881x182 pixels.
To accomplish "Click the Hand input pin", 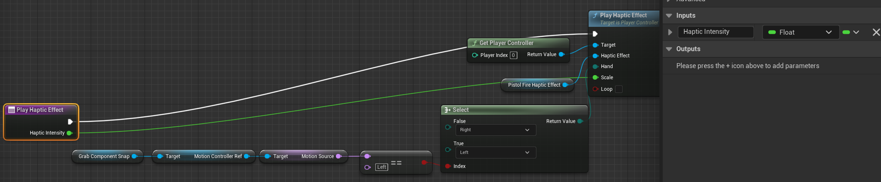I will coord(596,66).
